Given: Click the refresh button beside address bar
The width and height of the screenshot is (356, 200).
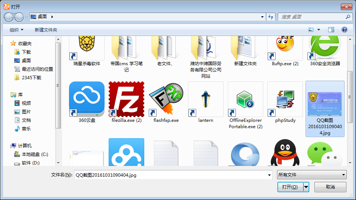Looking at the screenshot, I should tap(271, 17).
